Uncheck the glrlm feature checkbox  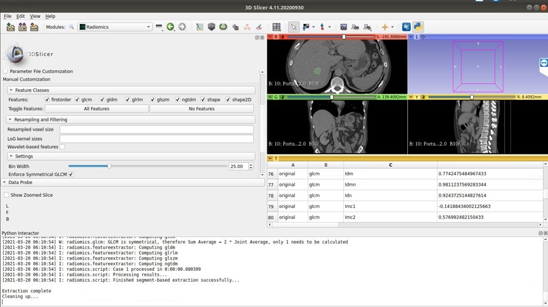coord(128,100)
